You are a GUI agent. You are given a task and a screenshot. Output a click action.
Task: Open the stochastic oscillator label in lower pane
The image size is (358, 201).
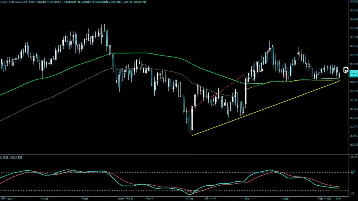[x=11, y=157]
